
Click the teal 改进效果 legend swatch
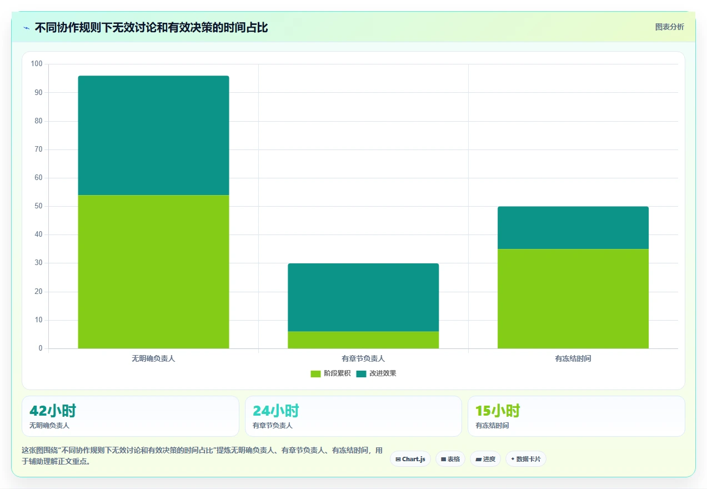tap(361, 373)
